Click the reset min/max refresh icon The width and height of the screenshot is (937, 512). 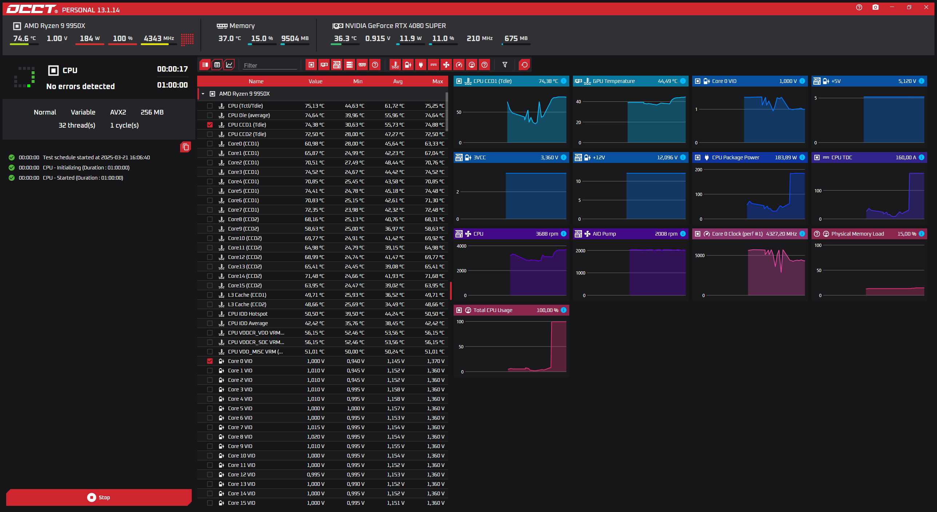[x=524, y=65]
